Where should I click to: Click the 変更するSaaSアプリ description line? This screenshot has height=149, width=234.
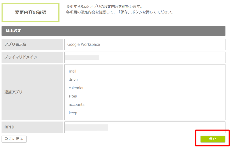click(104, 6)
